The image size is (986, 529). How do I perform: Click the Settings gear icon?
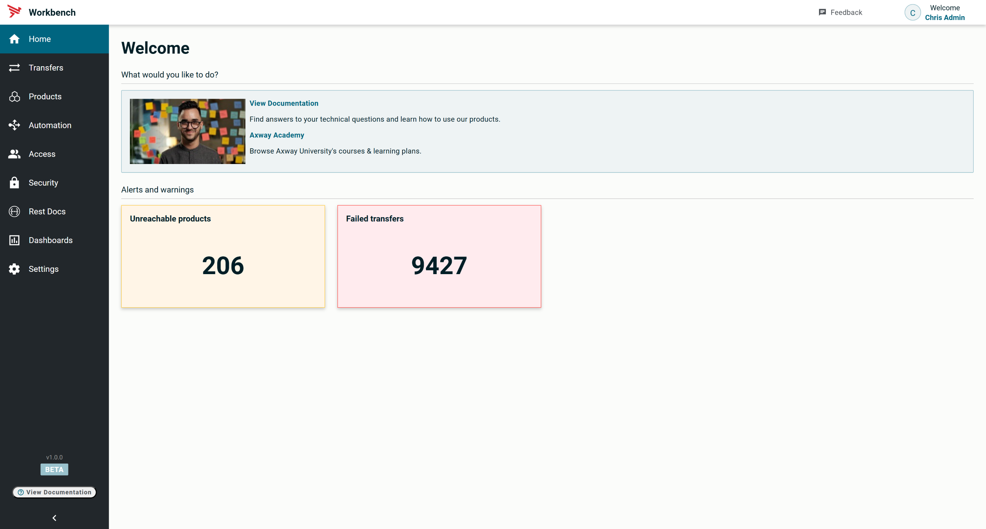(14, 269)
